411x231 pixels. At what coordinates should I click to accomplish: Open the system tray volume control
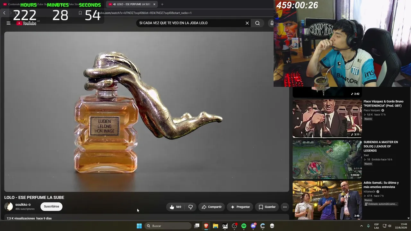click(x=390, y=226)
